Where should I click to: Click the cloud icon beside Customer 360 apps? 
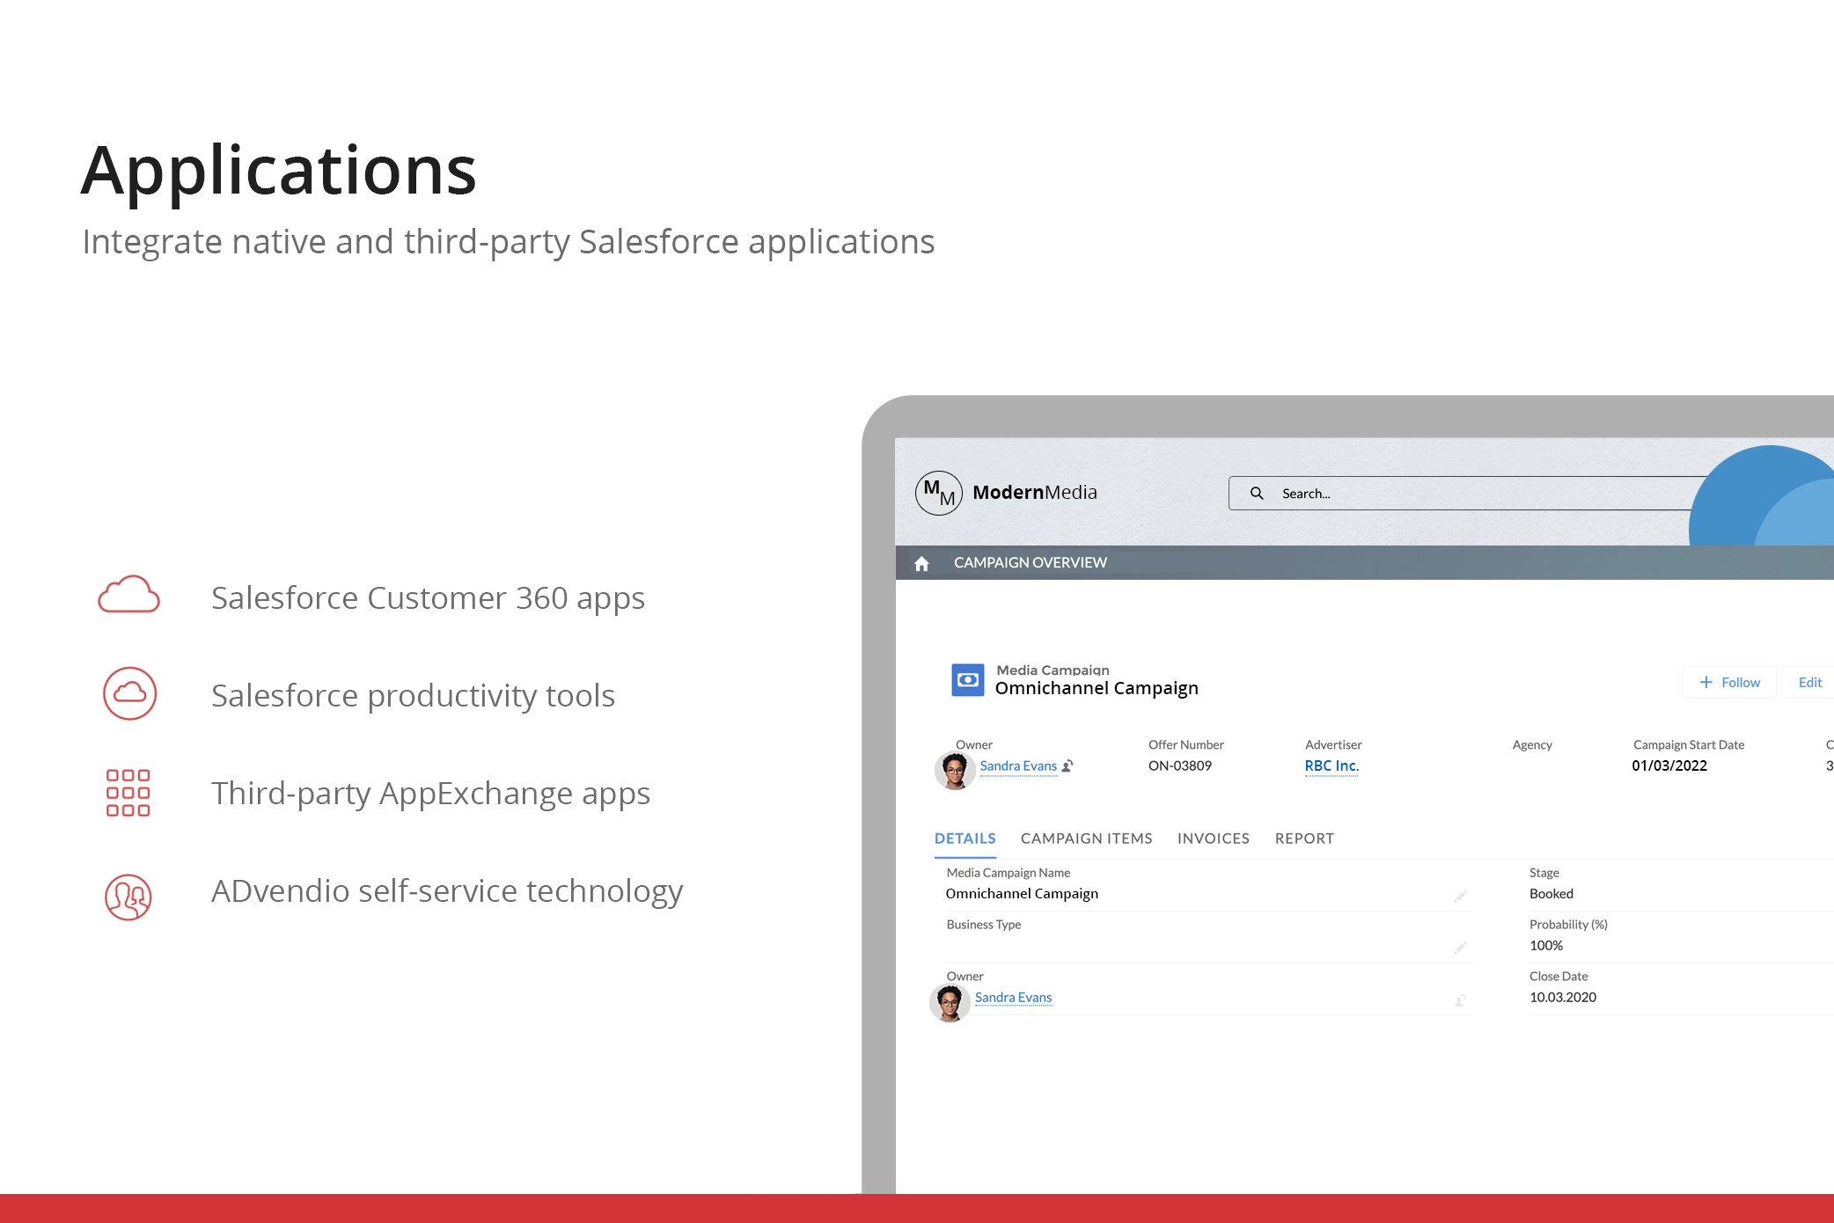pyautogui.click(x=128, y=595)
